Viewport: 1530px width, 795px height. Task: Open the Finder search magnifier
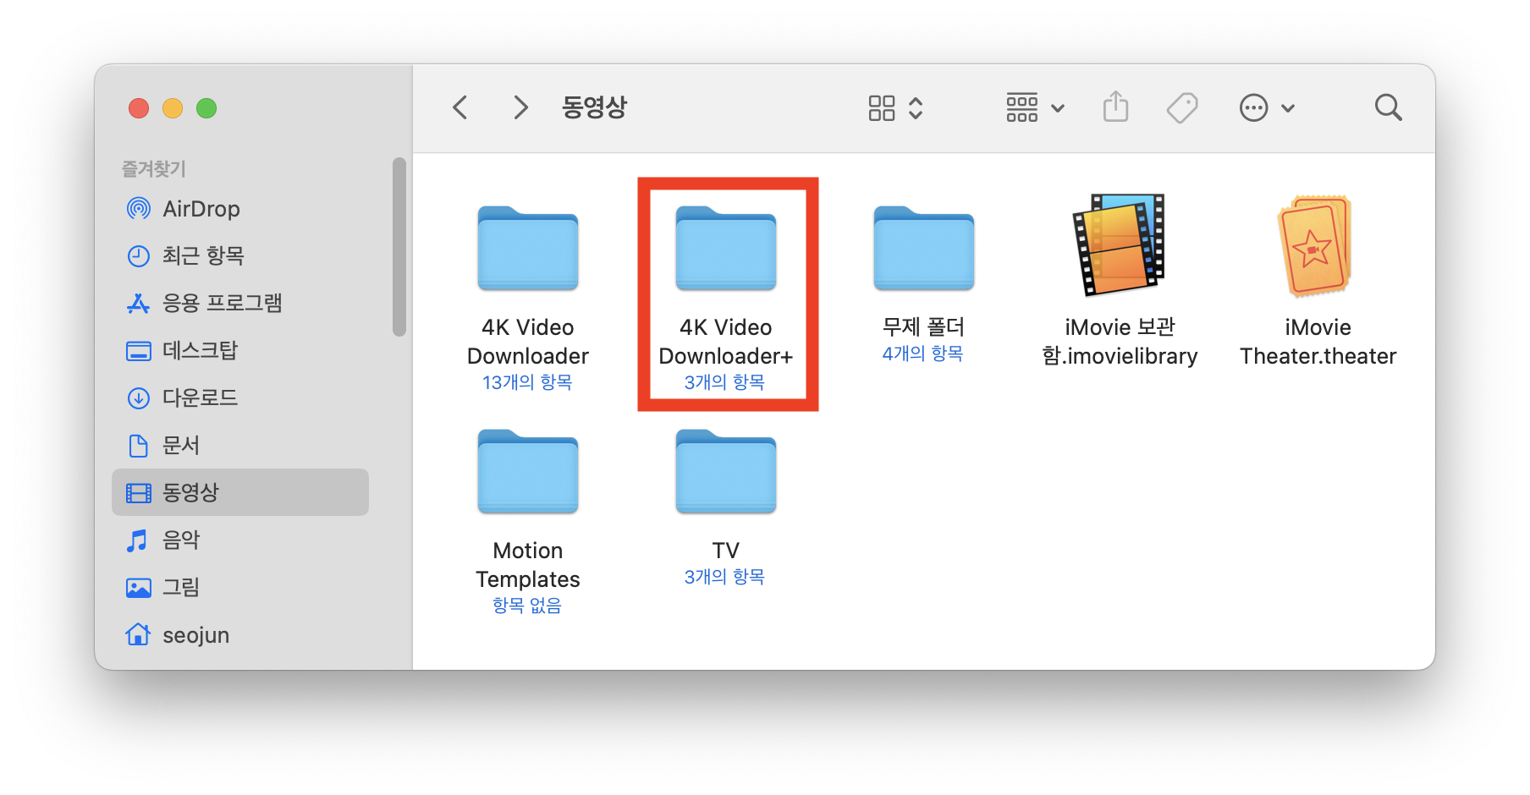[1388, 107]
